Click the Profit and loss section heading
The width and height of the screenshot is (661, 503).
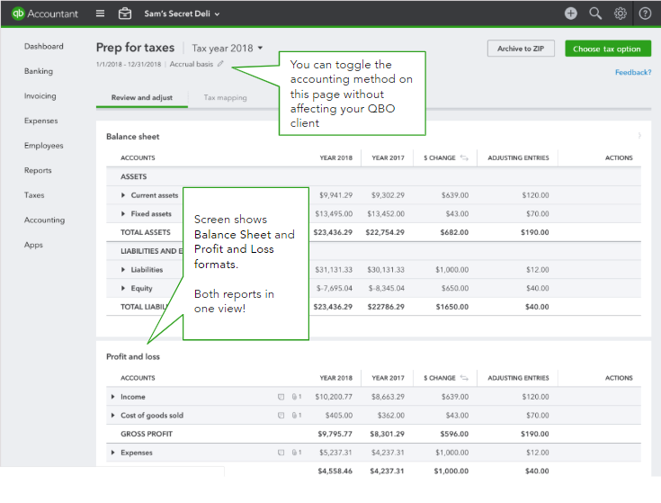tap(133, 356)
